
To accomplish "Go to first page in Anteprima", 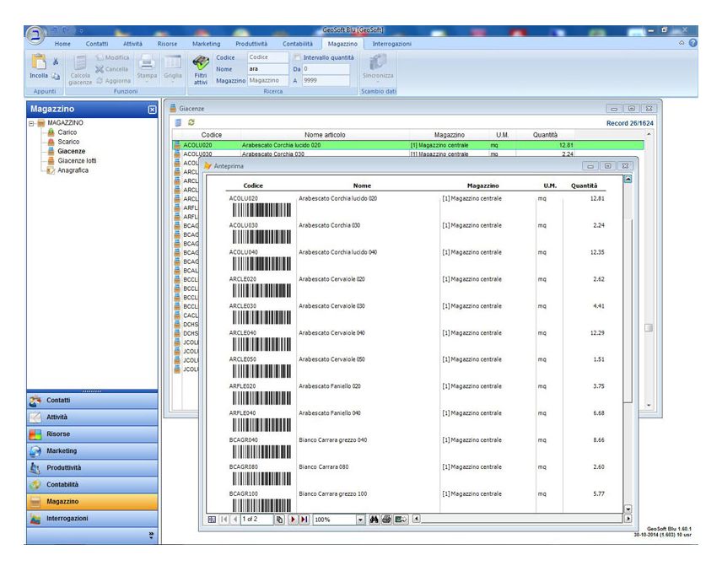I will point(224,520).
